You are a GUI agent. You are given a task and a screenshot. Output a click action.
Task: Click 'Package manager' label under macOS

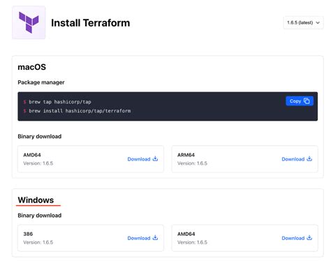tap(41, 82)
